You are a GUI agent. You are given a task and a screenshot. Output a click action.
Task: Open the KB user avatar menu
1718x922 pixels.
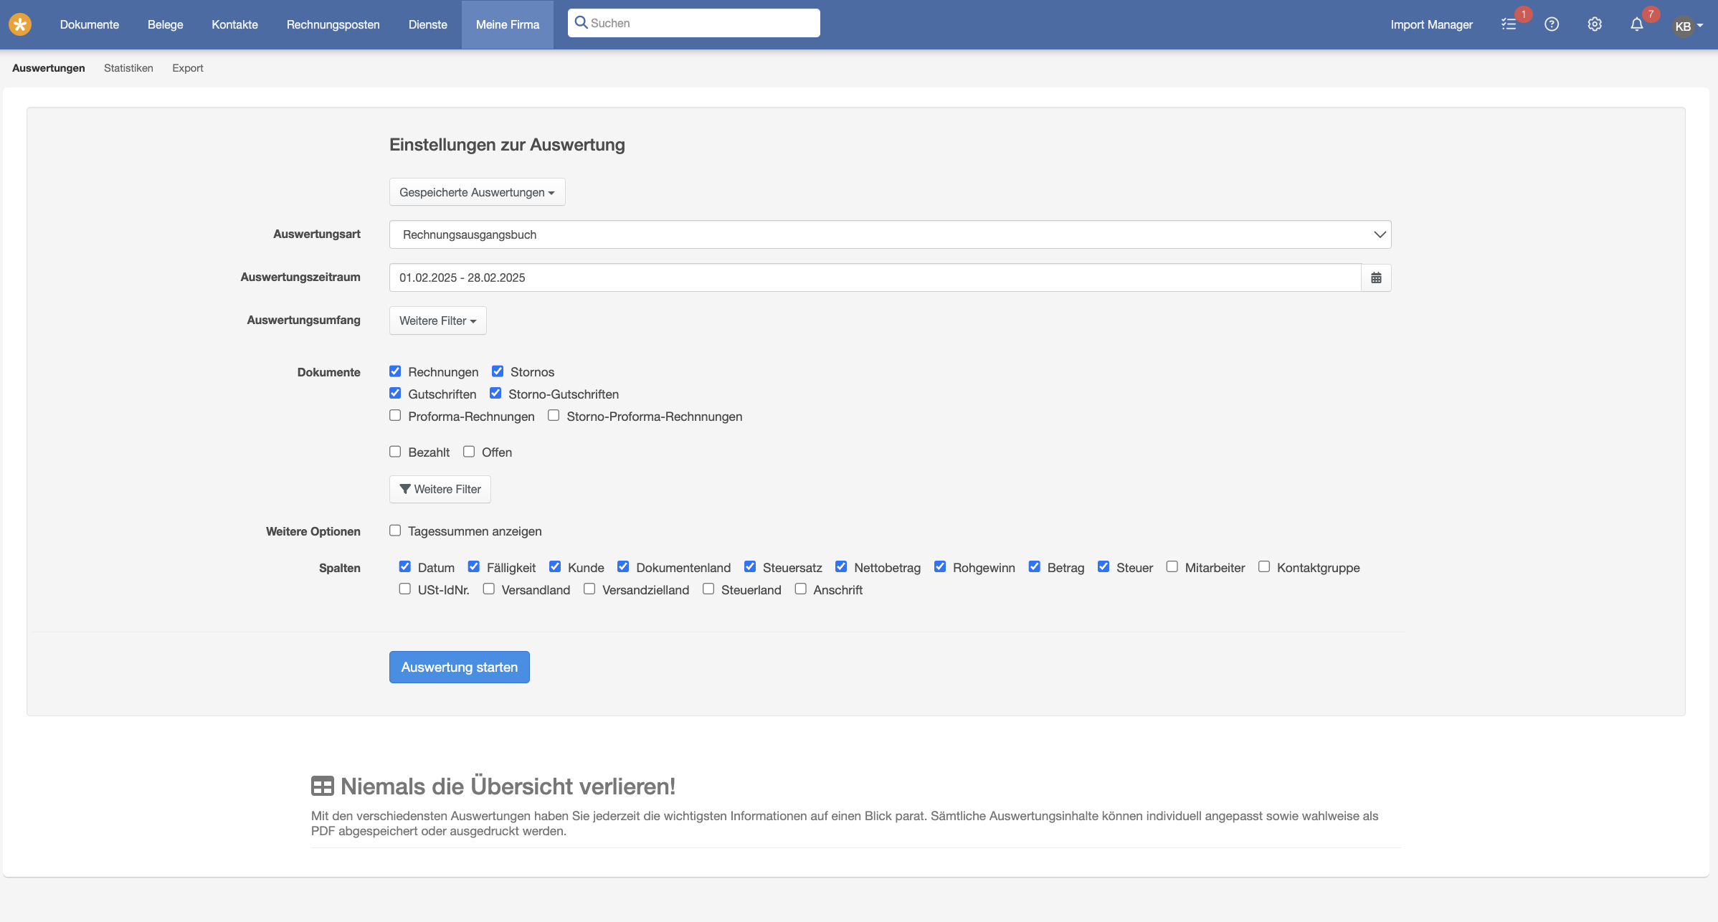coord(1689,26)
